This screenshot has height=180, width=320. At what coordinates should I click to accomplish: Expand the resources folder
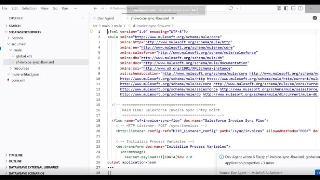[21, 68]
